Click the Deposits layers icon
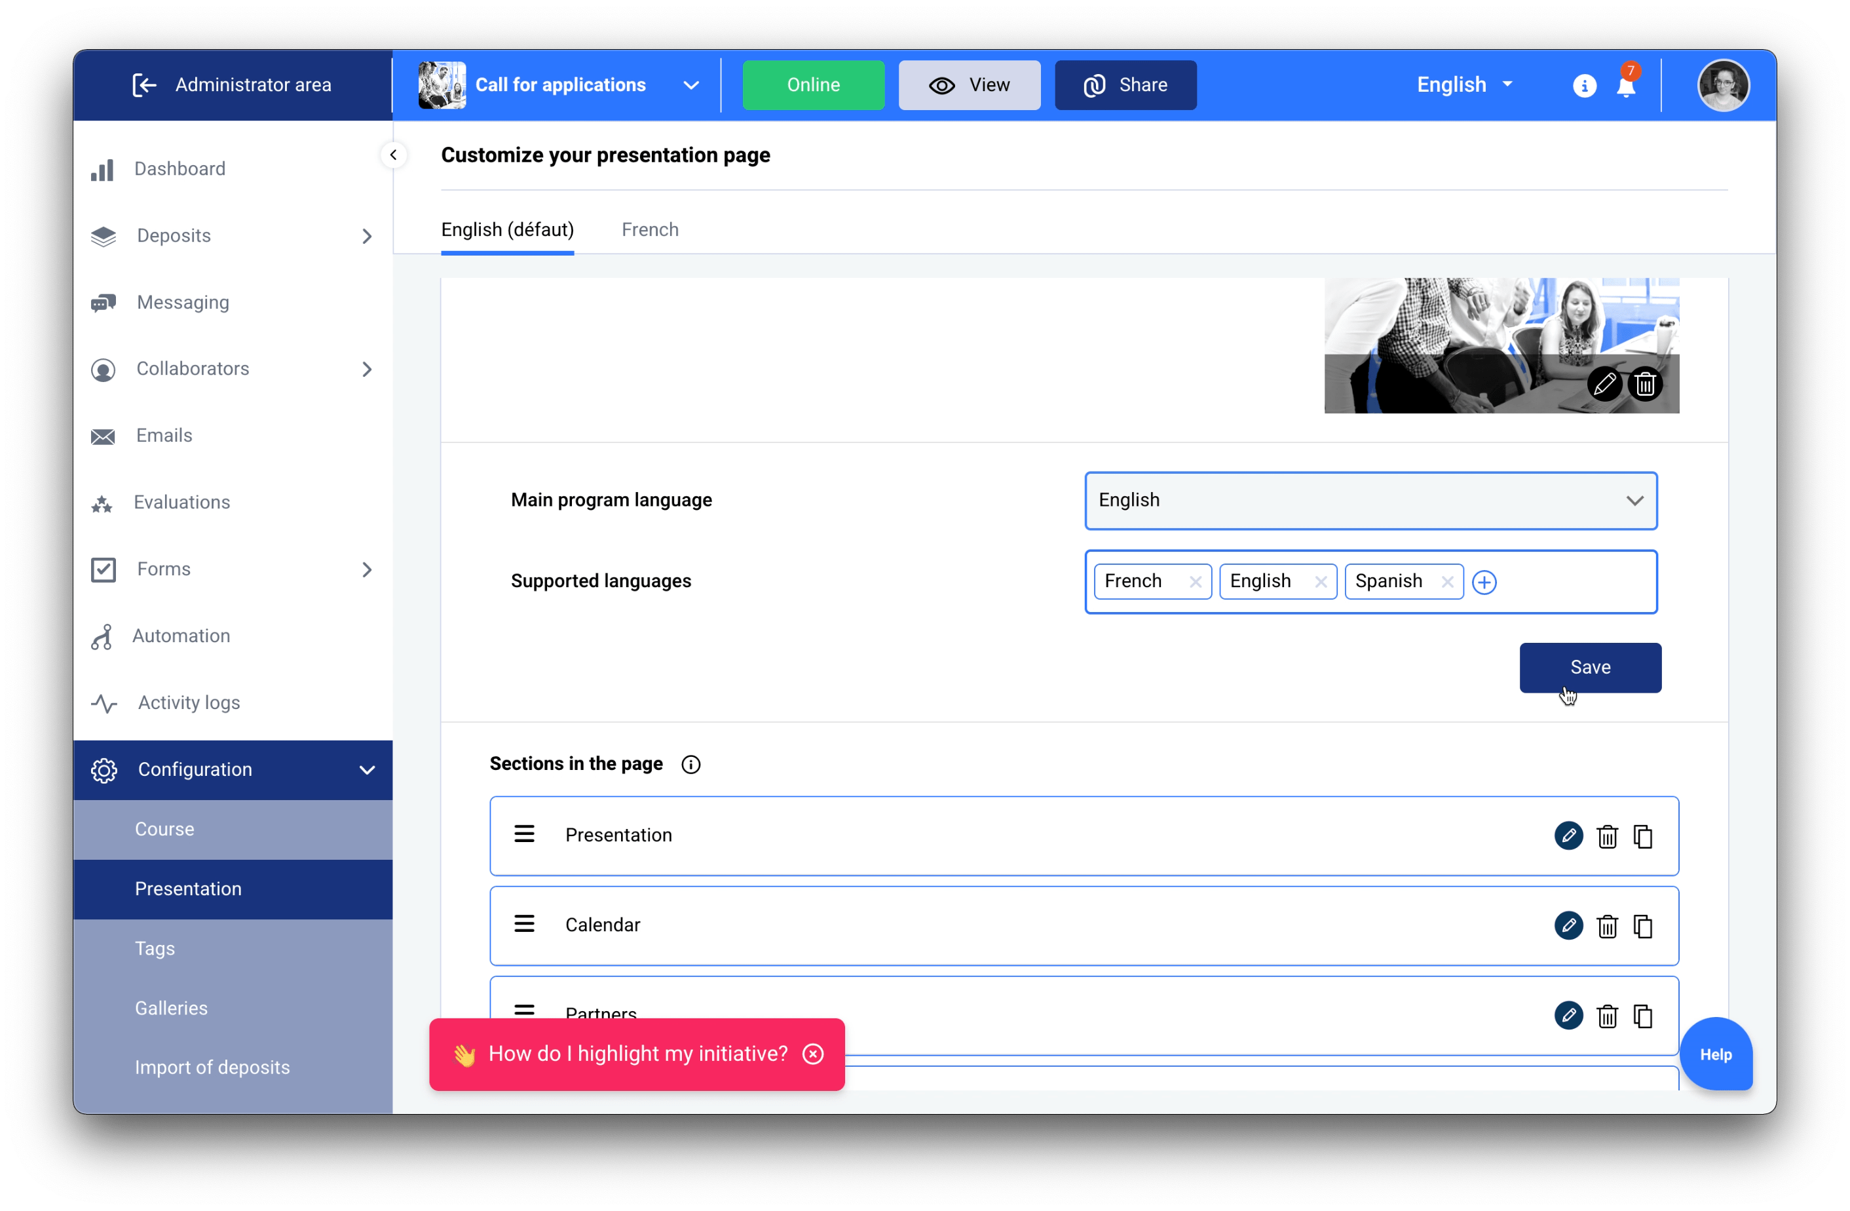Screen dimensions: 1850x1211 [x=103, y=237]
